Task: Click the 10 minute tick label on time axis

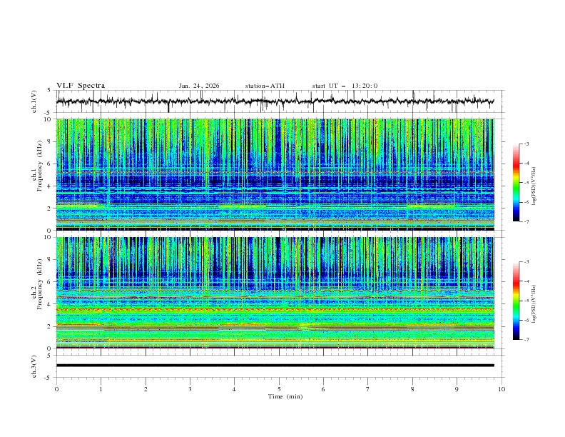Action: tap(502, 389)
